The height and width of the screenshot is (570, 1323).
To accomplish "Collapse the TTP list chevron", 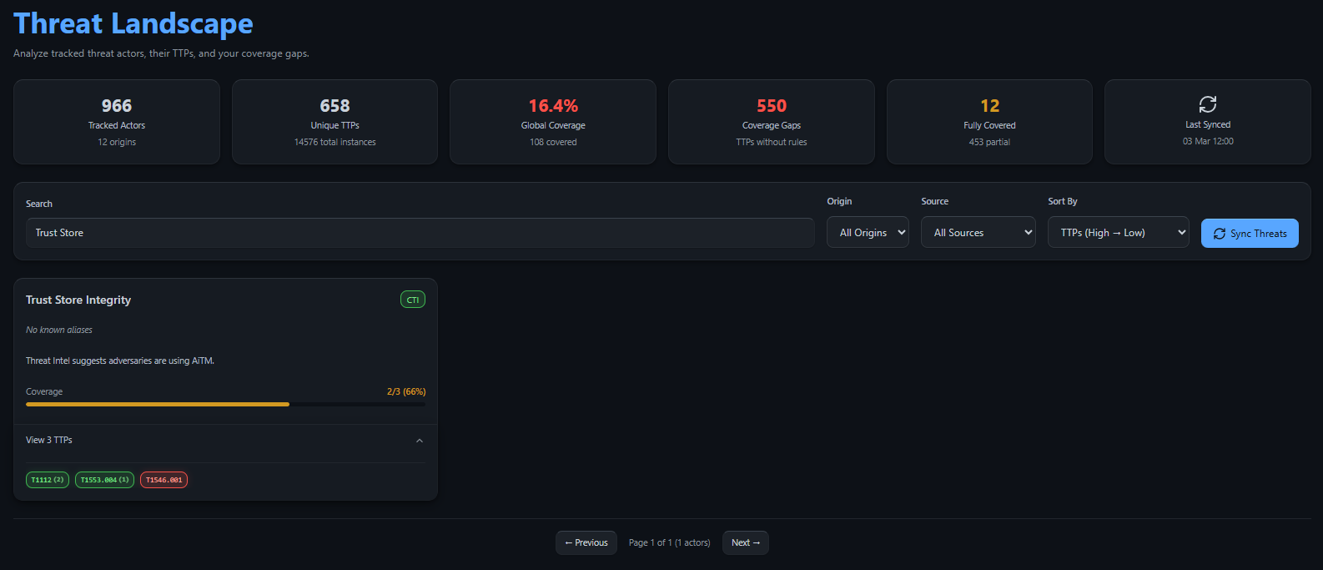I will (x=419, y=441).
